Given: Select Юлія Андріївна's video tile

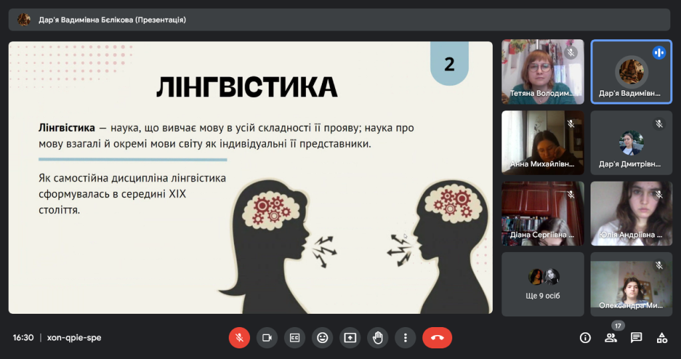Looking at the screenshot, I should coord(630,213).
